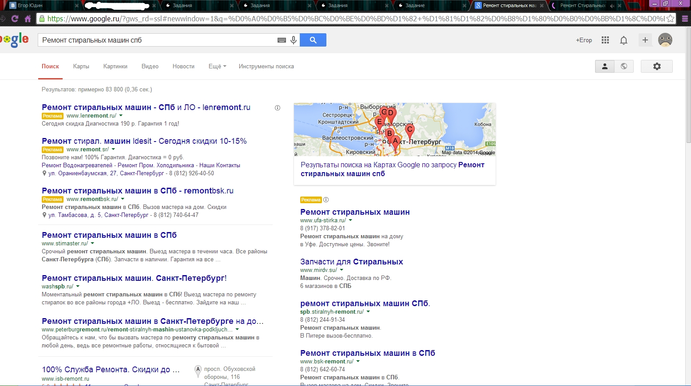
Task: Go to the browser home page
Action: pyautogui.click(x=28, y=19)
